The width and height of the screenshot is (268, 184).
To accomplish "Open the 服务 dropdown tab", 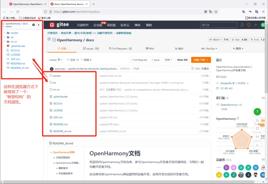I will pos(238,49).
